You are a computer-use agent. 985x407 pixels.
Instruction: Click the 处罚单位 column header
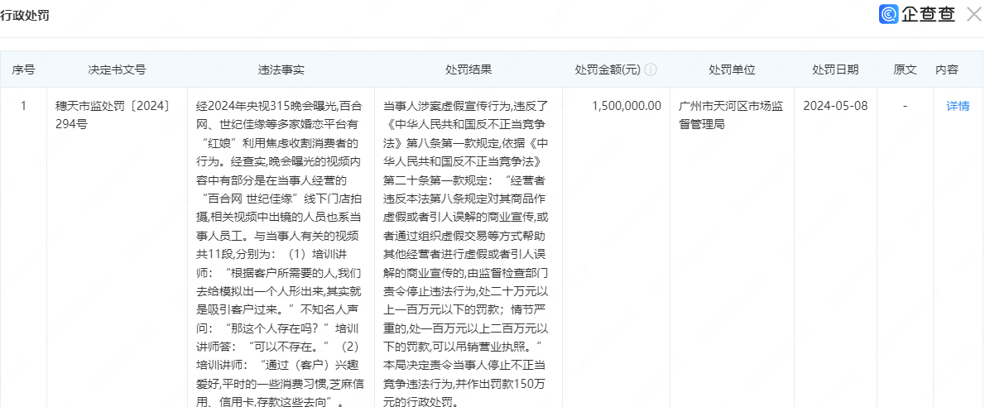[x=732, y=69]
